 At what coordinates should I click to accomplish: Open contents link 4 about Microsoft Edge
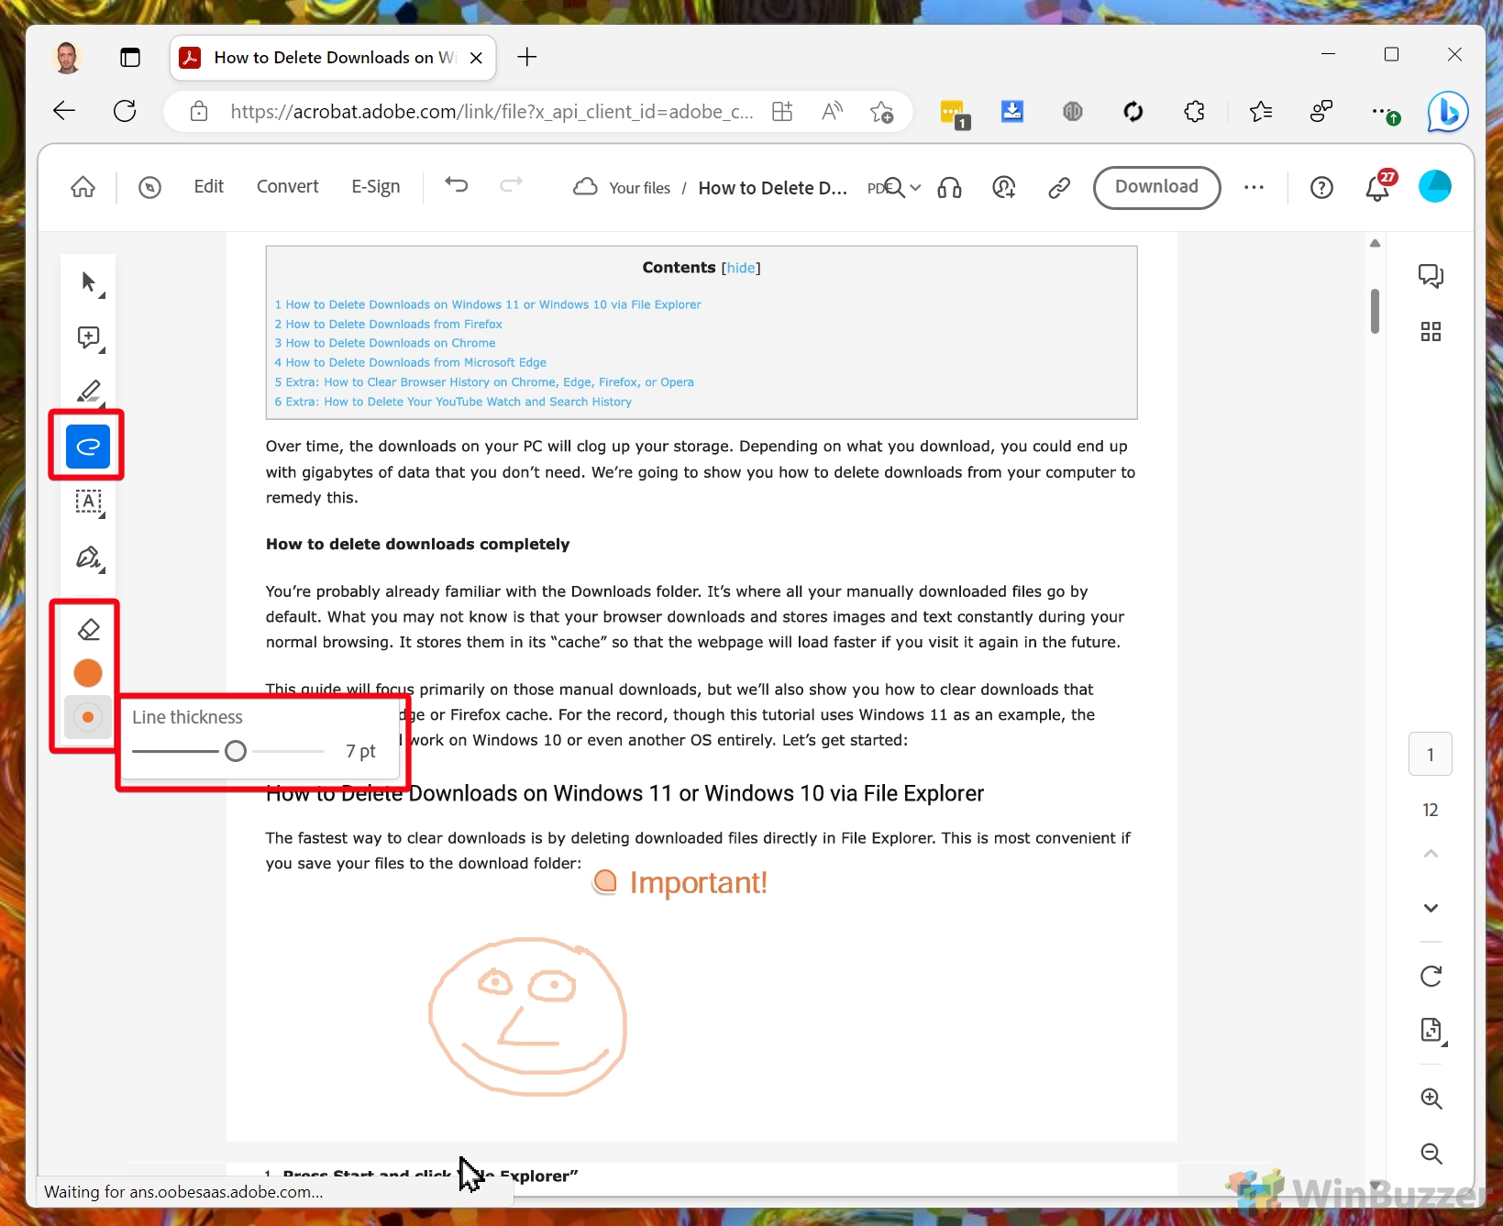point(411,362)
